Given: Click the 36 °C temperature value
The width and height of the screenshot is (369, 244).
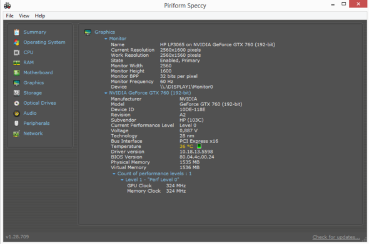Looking at the screenshot, I should pyautogui.click(x=186, y=146).
